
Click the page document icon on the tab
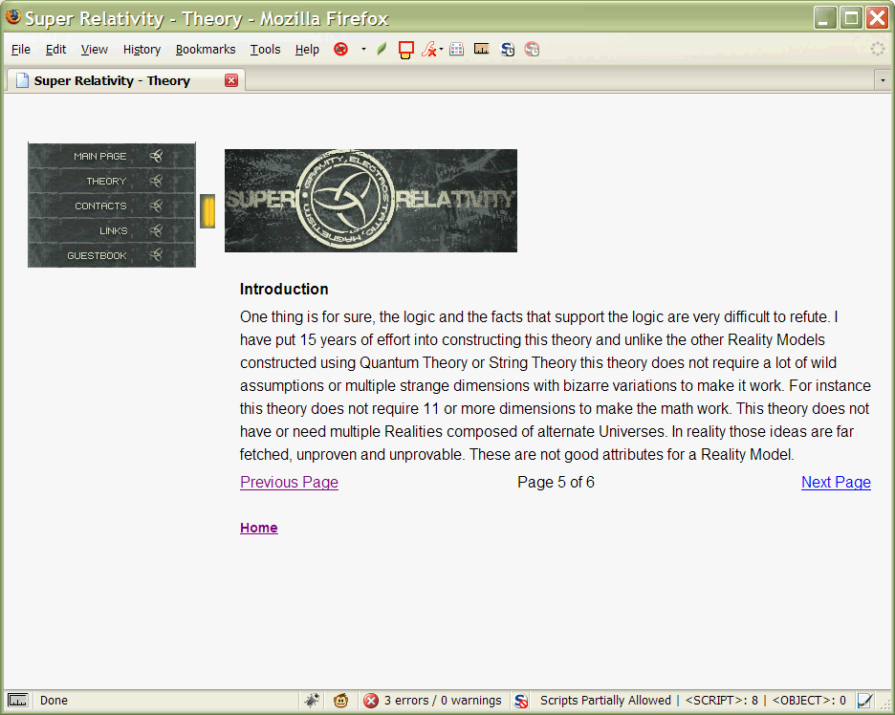22,80
